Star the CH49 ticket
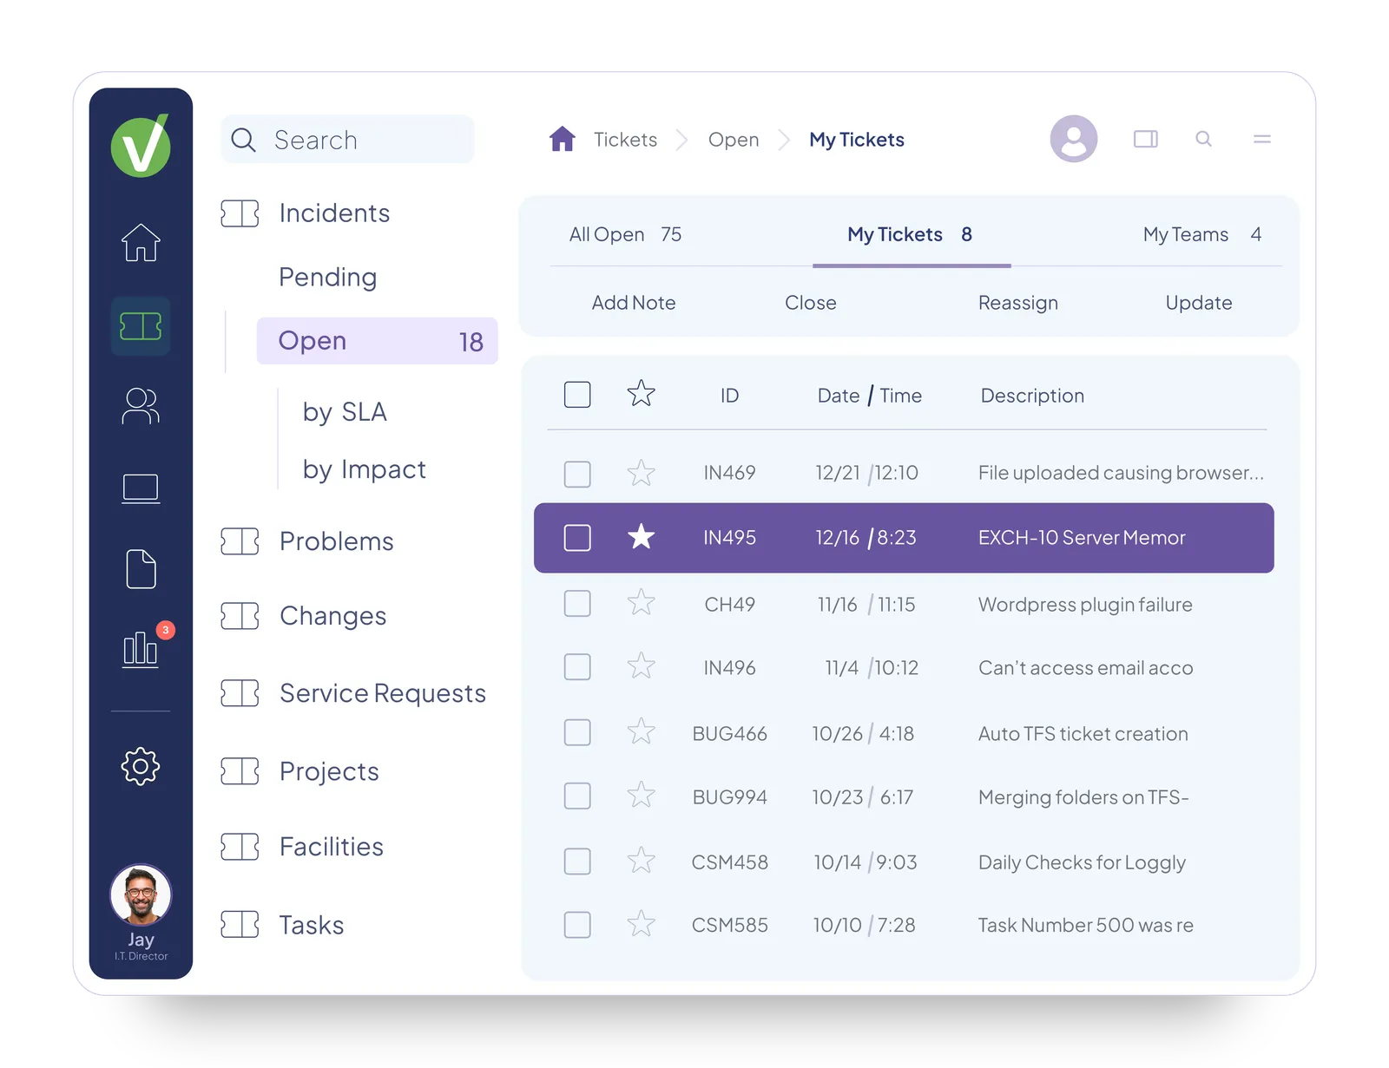This screenshot has width=1389, height=1068. point(642,603)
